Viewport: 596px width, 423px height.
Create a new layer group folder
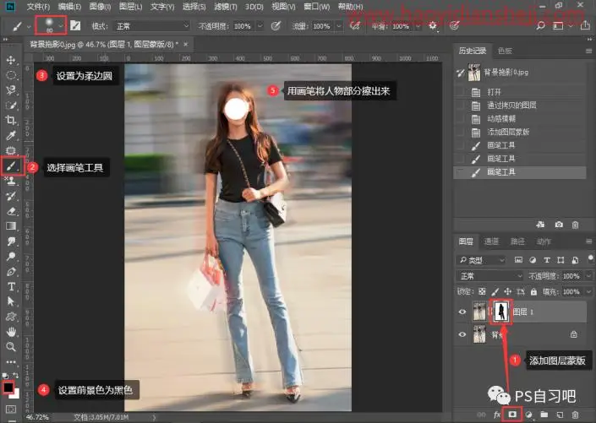coord(544,415)
